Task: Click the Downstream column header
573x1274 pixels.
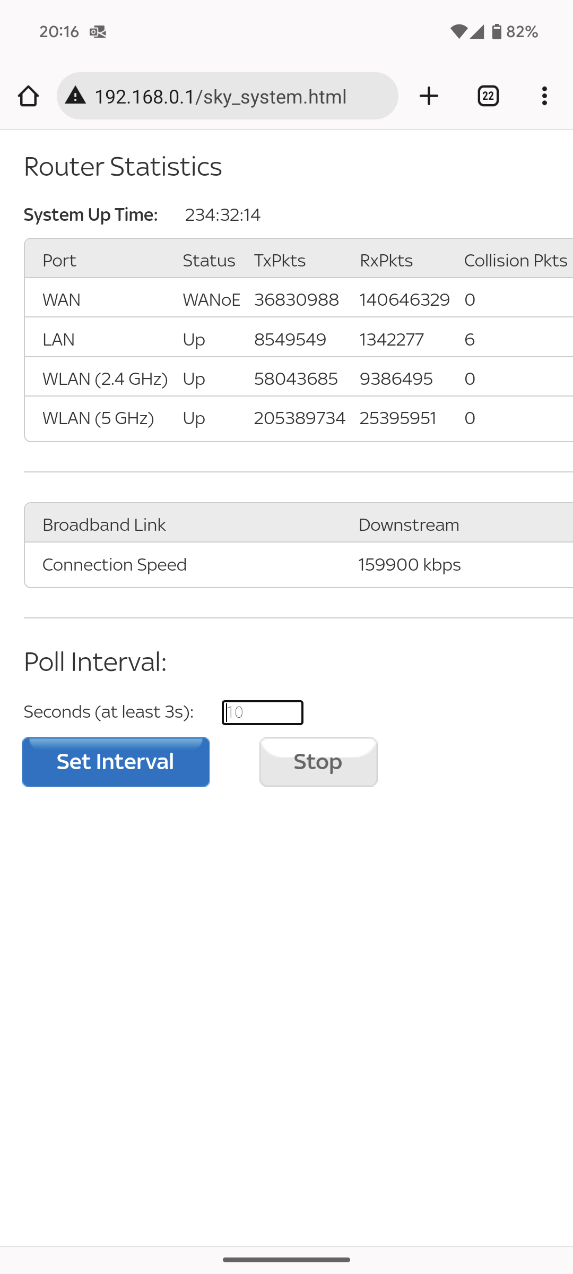Action: (409, 525)
